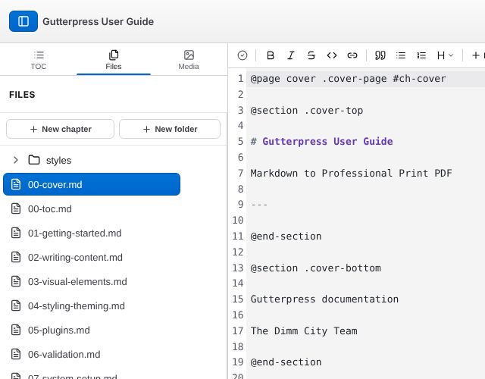This screenshot has height=379, width=485.
Task: Apply strikethrough formatting
Action: click(x=311, y=55)
